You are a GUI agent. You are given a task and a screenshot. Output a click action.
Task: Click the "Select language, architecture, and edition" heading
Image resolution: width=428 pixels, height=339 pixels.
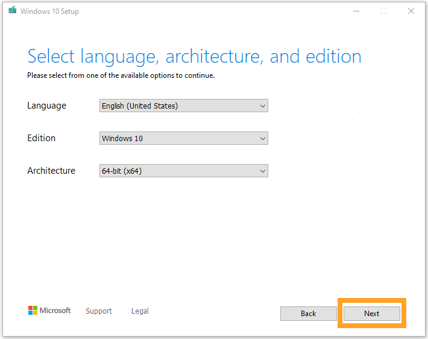[194, 57]
